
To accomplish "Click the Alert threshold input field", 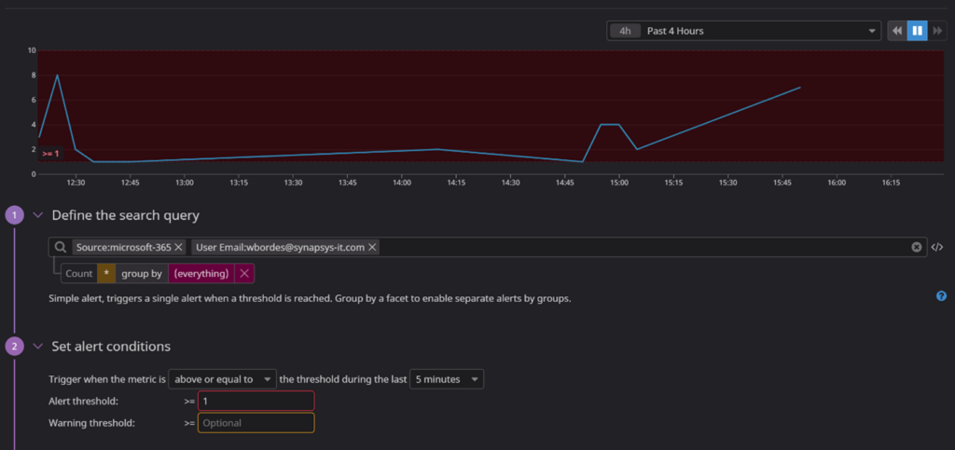I will (x=256, y=401).
